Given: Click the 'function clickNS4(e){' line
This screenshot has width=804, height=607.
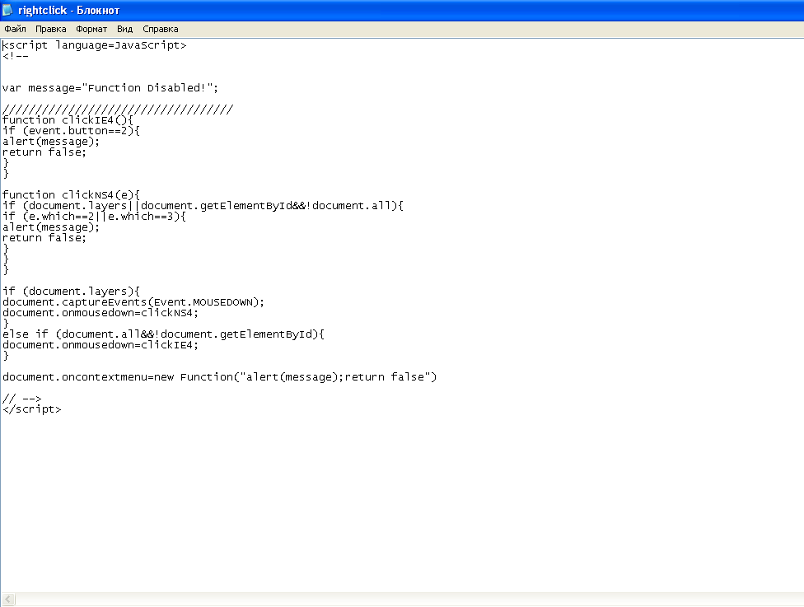Looking at the screenshot, I should [72, 195].
